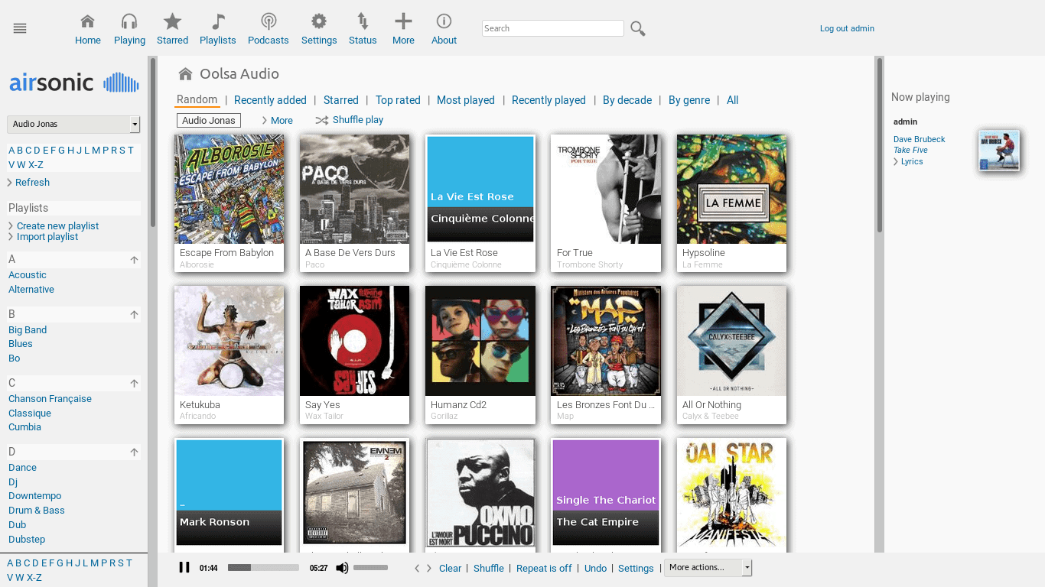
Task: Go to Starred via star icon
Action: (x=173, y=21)
